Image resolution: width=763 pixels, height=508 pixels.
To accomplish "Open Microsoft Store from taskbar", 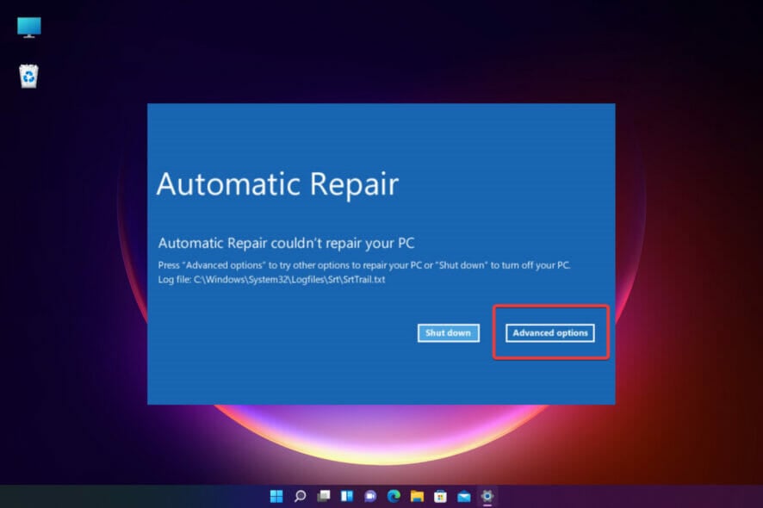I will click(440, 496).
